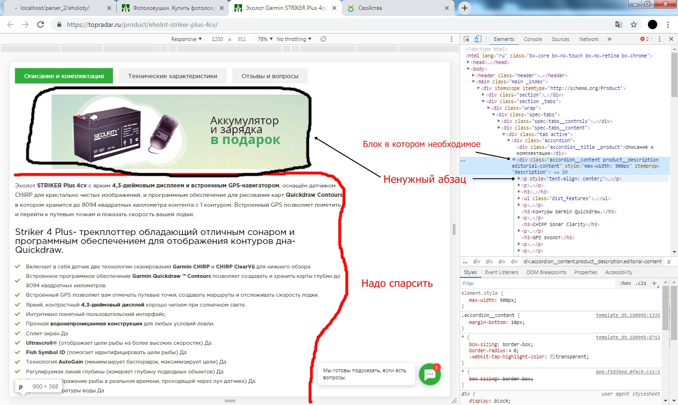Click the site lock icon in address bar

click(59, 24)
